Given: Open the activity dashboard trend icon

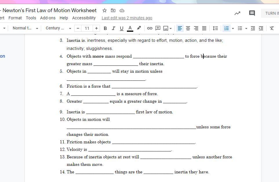Looking at the screenshot, I should 237,13.
